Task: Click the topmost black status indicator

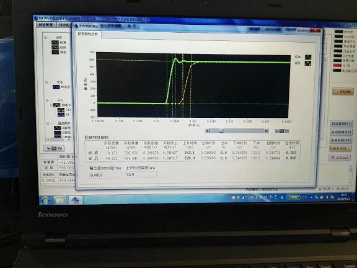Action: coord(339,32)
